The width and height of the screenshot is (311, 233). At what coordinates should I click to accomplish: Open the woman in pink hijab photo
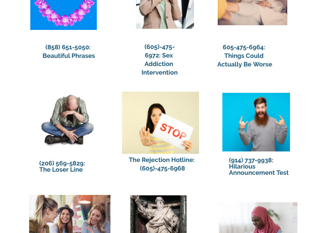[x=258, y=218]
